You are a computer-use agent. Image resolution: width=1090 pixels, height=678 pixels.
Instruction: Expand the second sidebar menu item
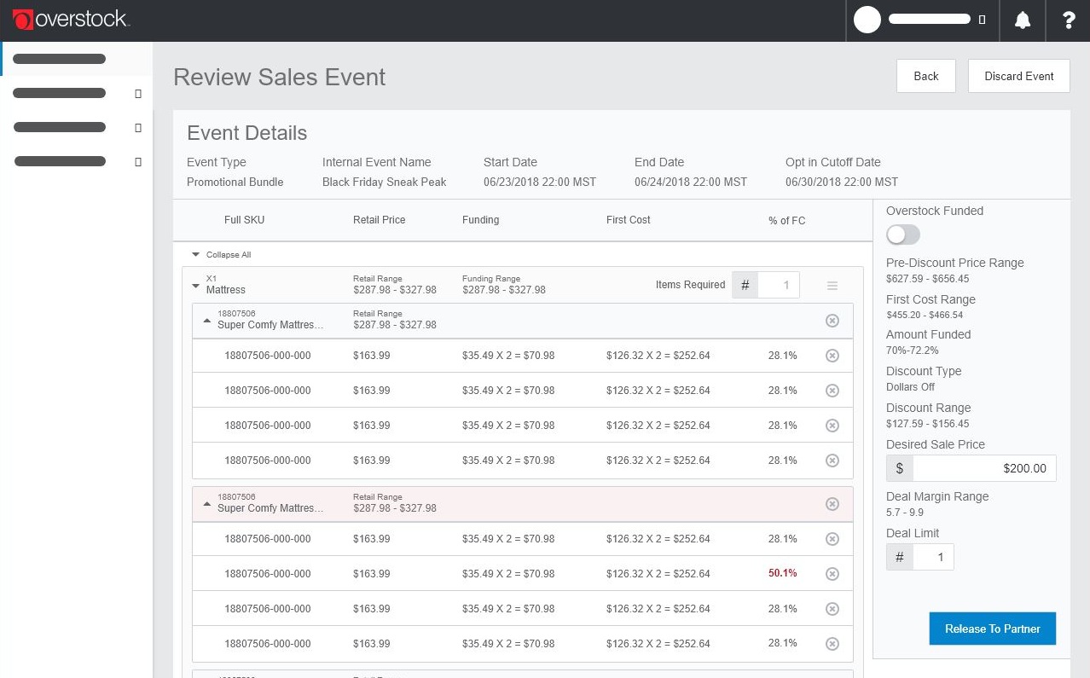click(138, 94)
